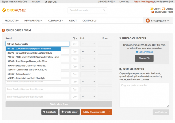The image size is (175, 123).
Task: Open the Orders page
Action: click(x=157, y=9)
